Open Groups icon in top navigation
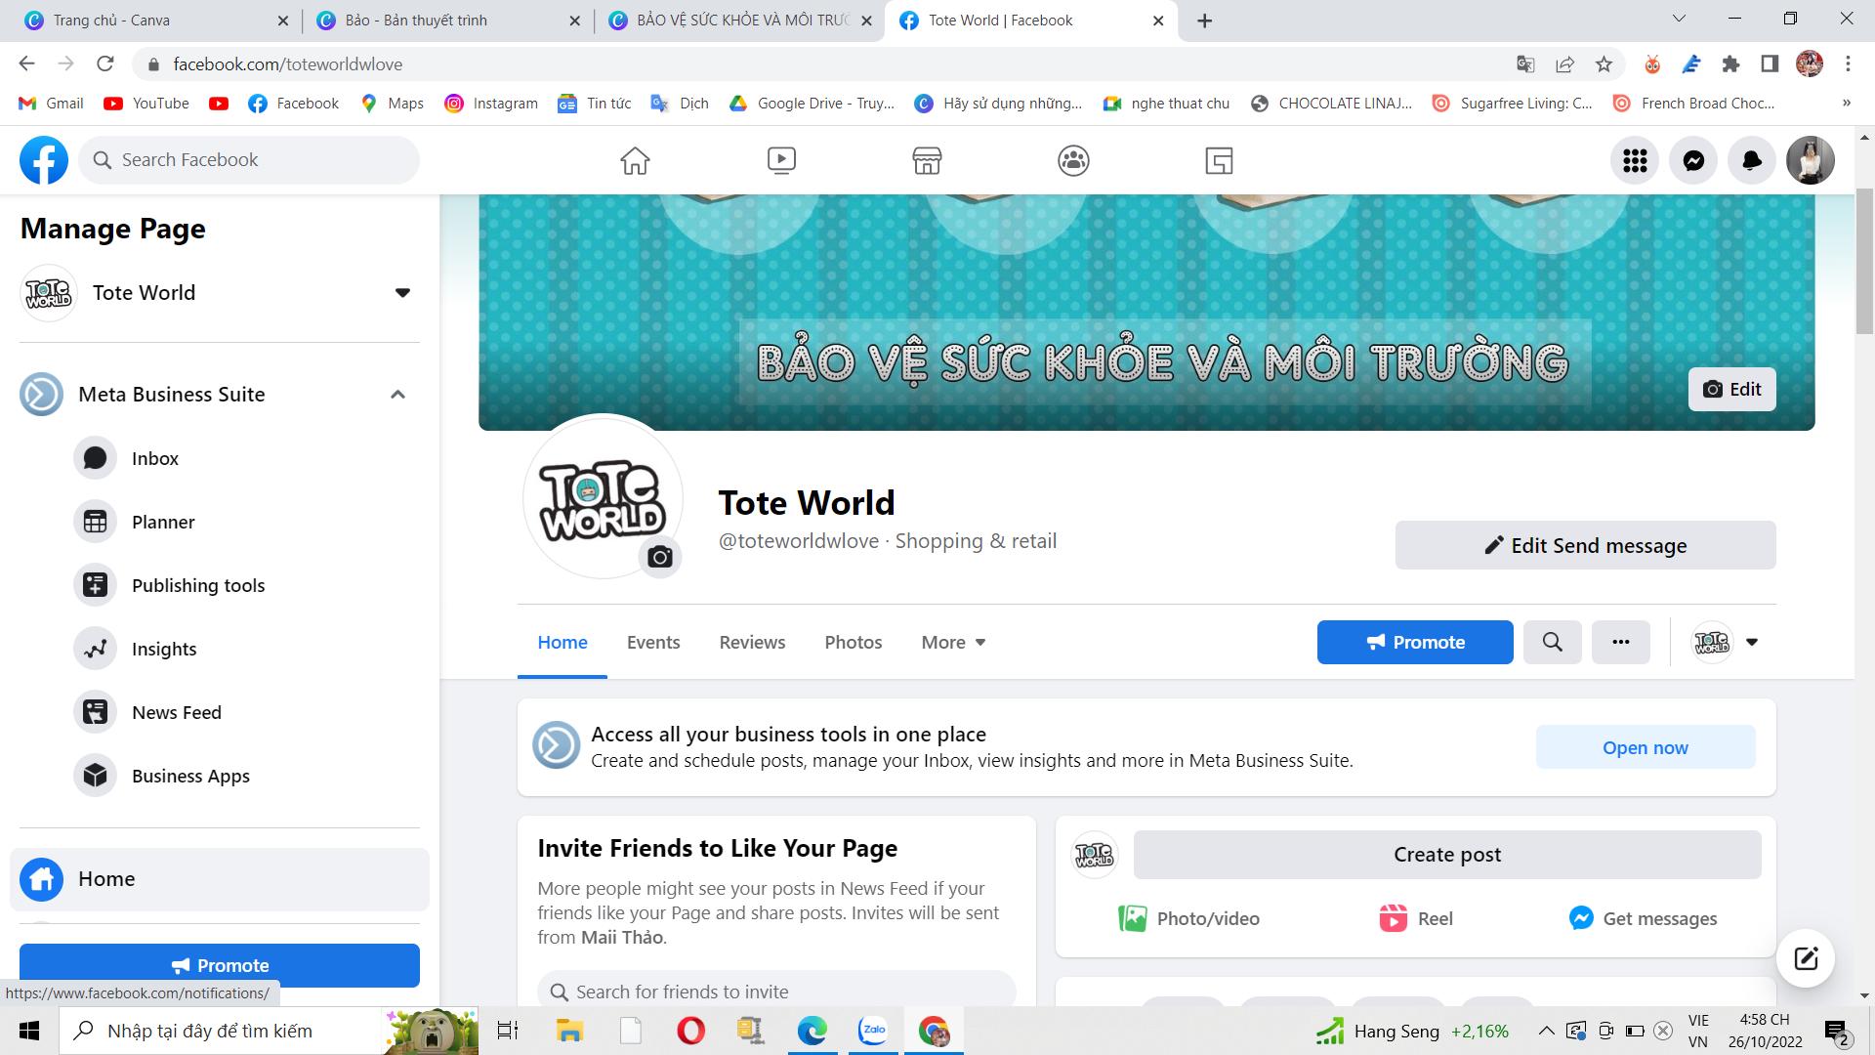The image size is (1875, 1055). click(1073, 160)
